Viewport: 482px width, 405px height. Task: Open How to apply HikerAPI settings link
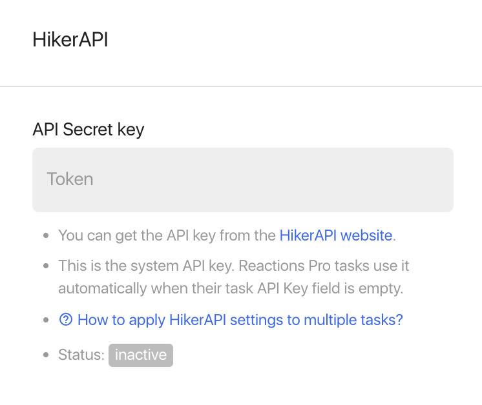click(x=231, y=320)
